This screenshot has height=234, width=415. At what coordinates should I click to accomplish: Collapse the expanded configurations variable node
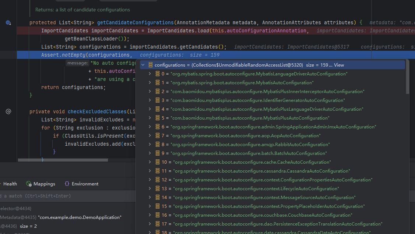coord(143,65)
